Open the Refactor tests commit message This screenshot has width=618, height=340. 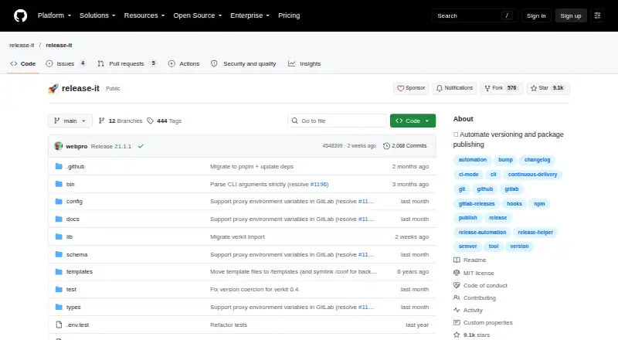click(229, 325)
